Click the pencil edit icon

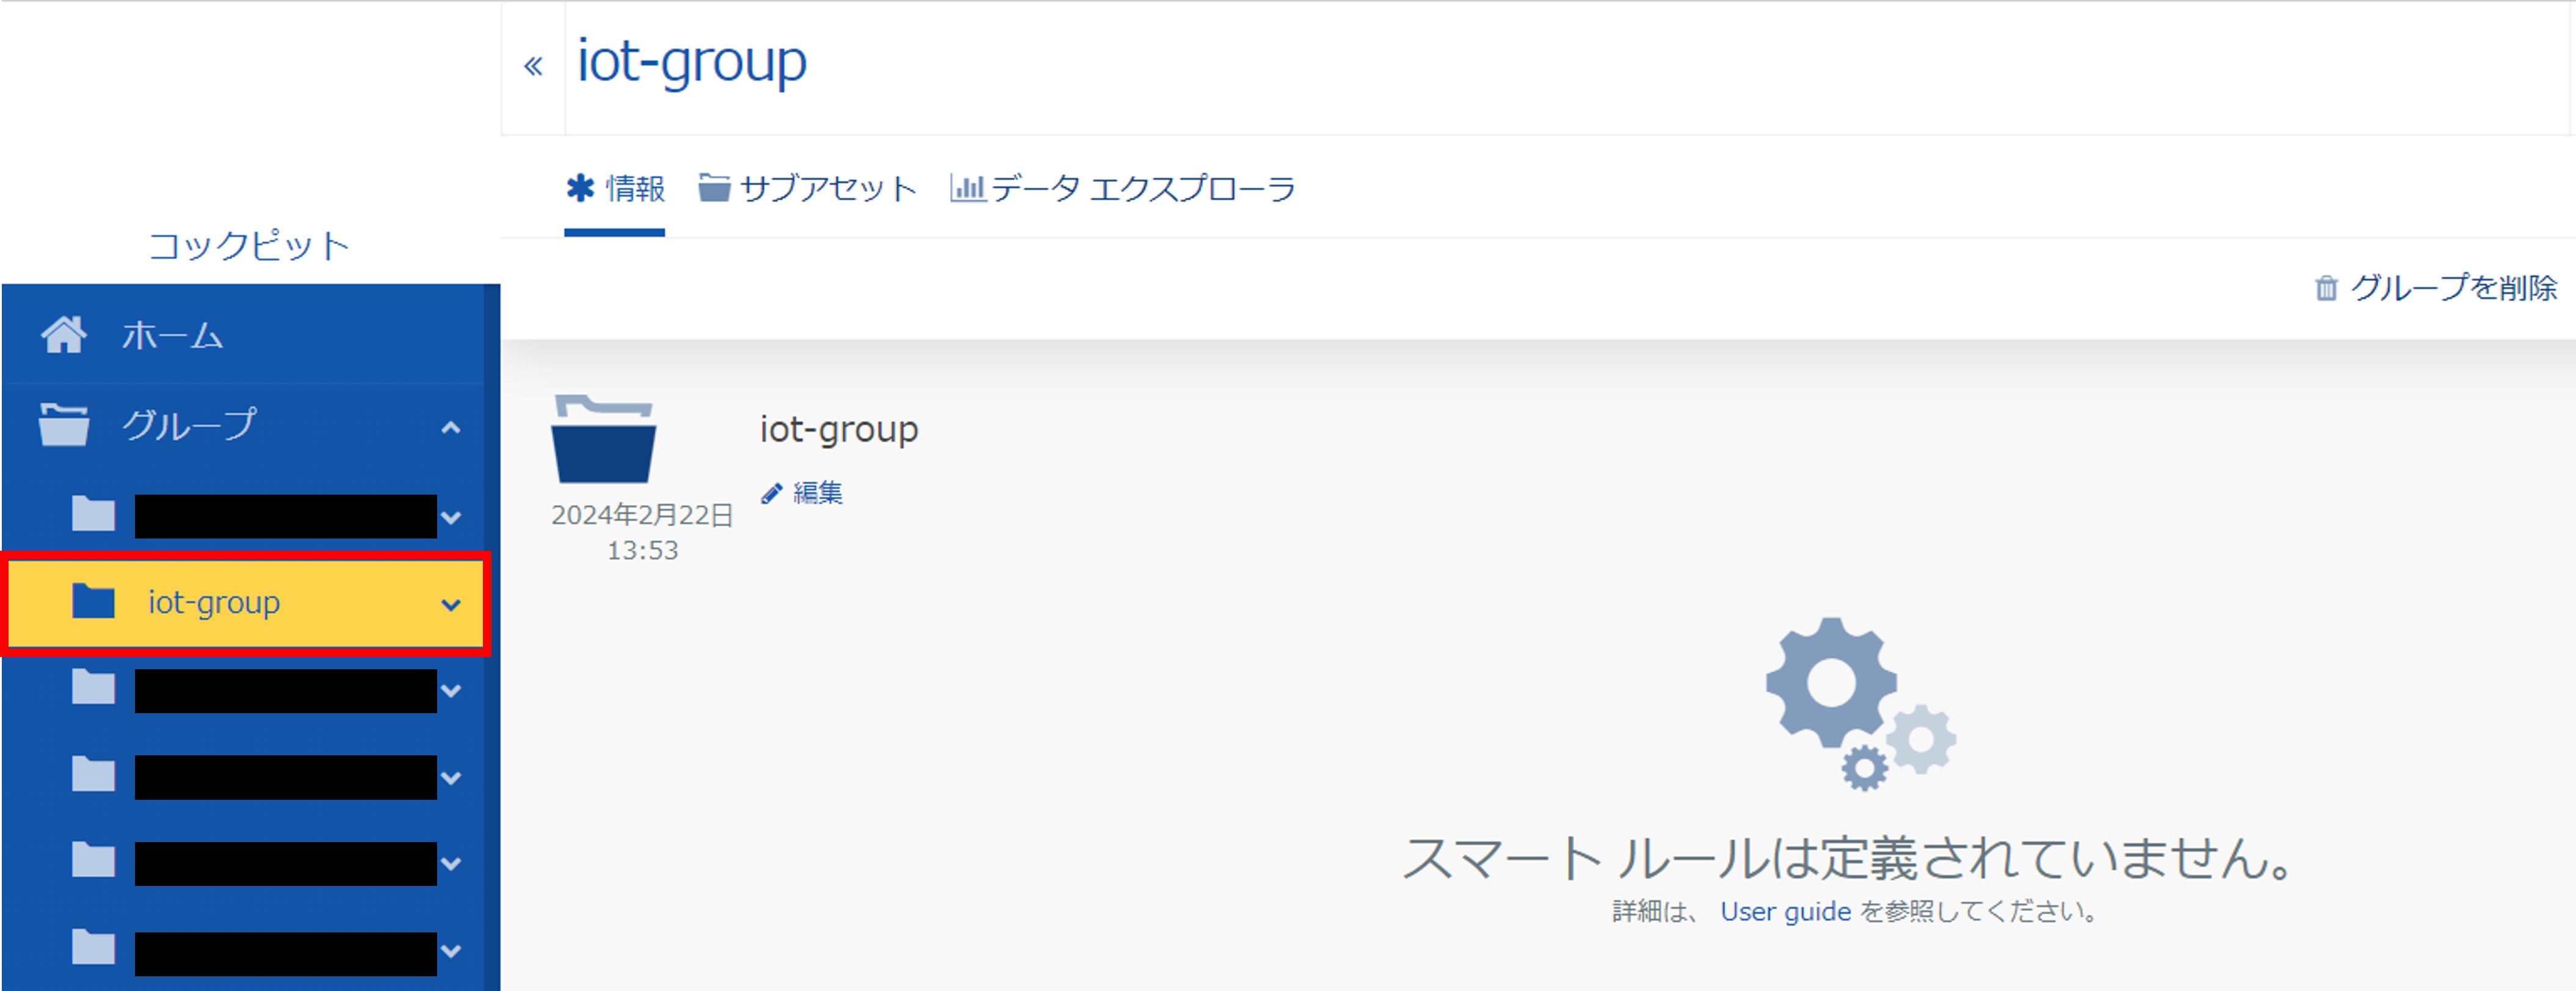point(771,493)
